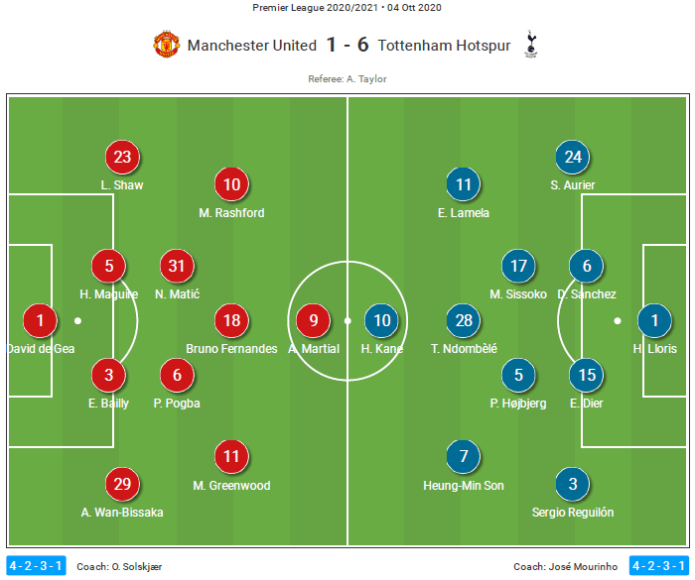The height and width of the screenshot is (580, 695).
Task: Select red player marker 10 M. Rashford
Action: [231, 184]
